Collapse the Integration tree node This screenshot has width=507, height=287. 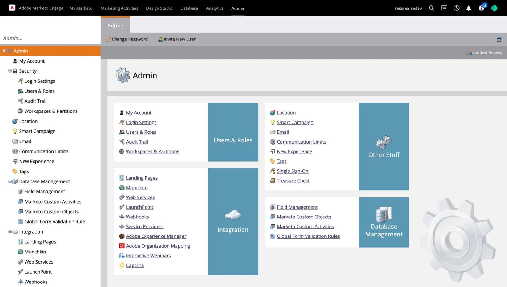[10, 232]
